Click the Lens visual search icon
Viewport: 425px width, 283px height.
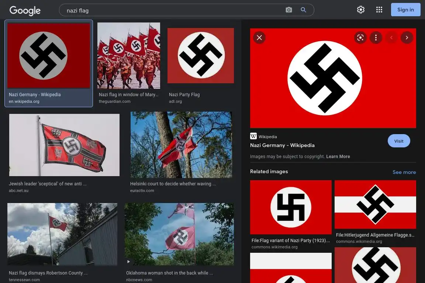coord(360,38)
